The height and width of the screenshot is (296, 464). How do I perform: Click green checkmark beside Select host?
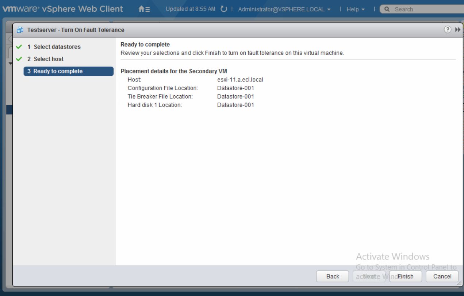(x=19, y=59)
